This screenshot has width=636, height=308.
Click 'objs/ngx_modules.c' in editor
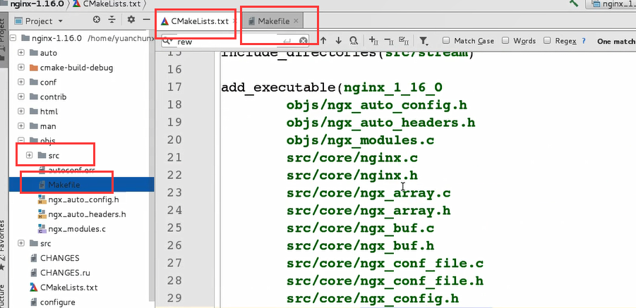[361, 140]
